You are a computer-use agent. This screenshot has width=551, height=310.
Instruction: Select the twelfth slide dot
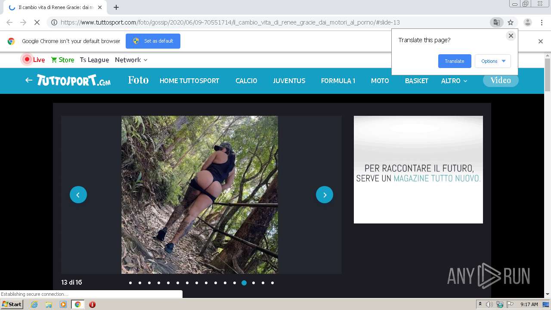[x=235, y=283]
